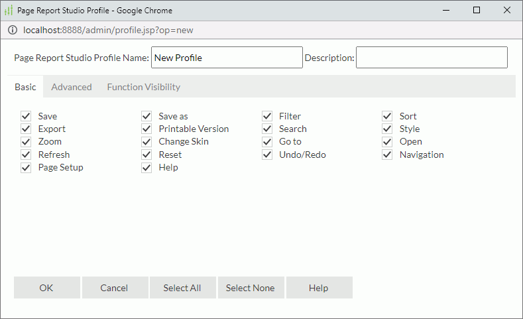Toggle the Export checkbox
523x319 pixels.
(x=26, y=129)
